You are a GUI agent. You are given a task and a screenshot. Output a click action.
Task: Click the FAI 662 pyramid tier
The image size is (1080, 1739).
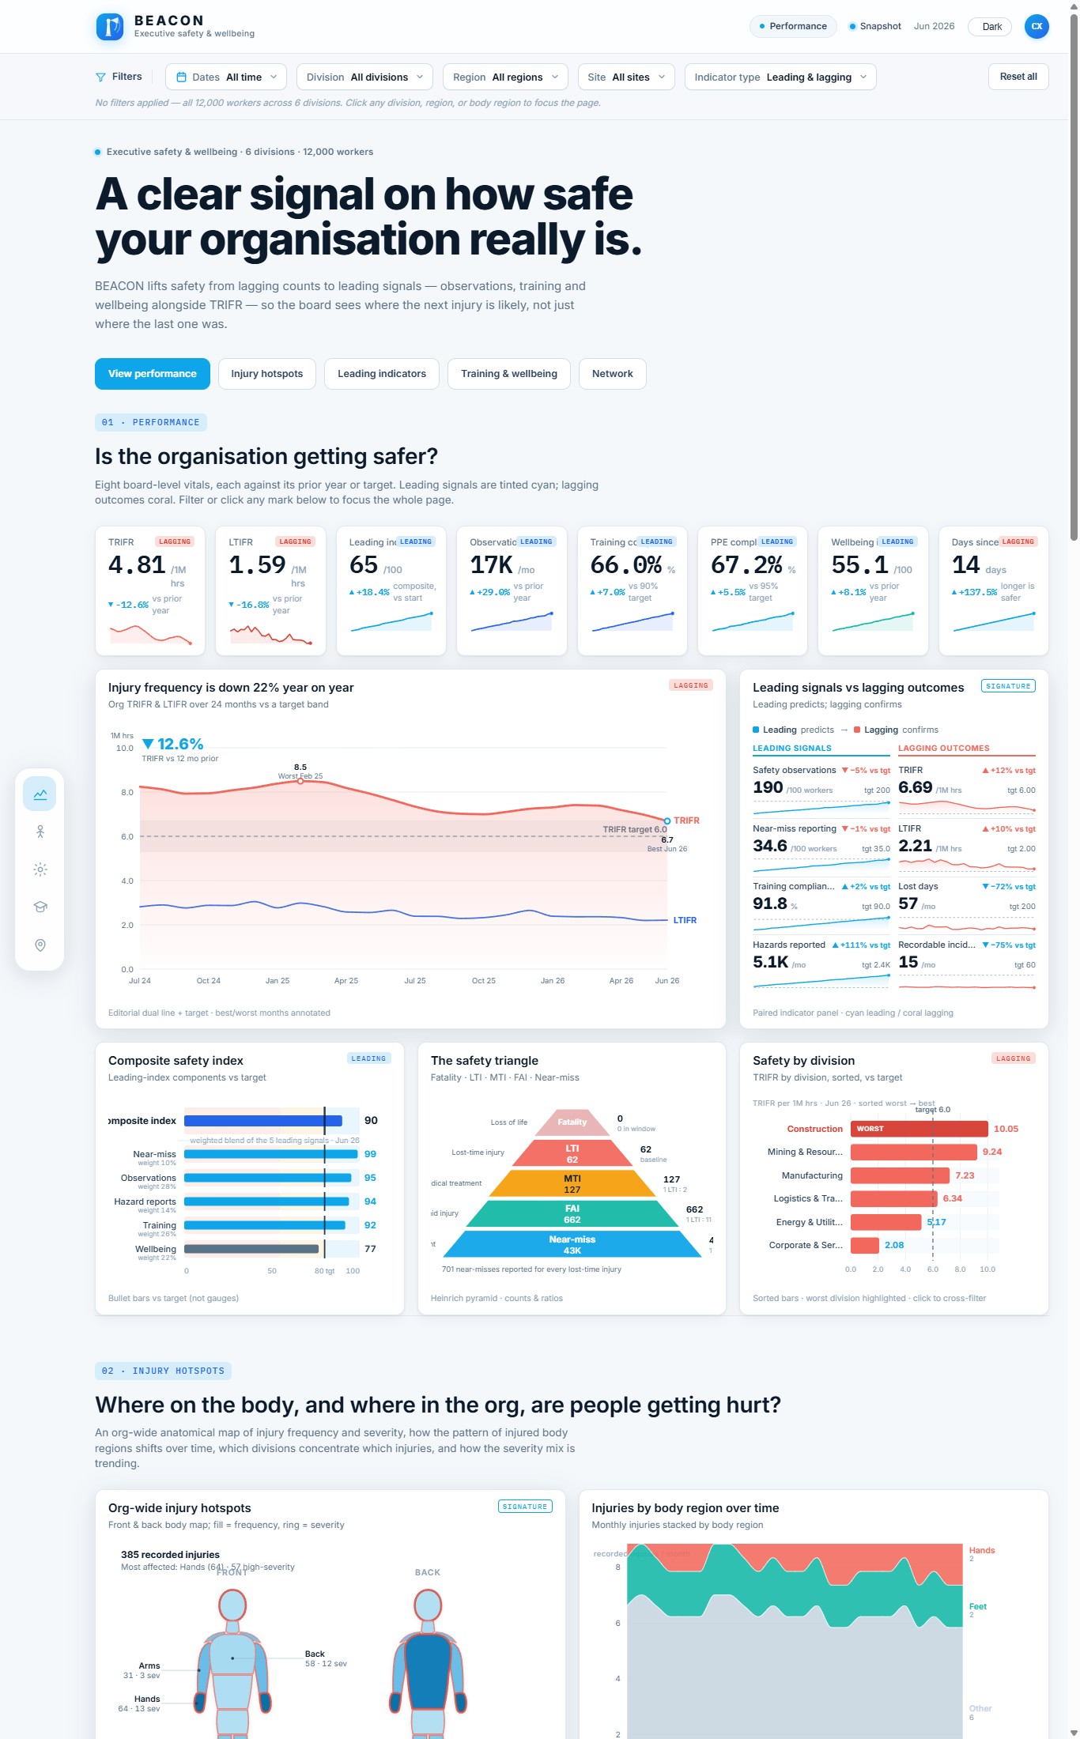[572, 1213]
